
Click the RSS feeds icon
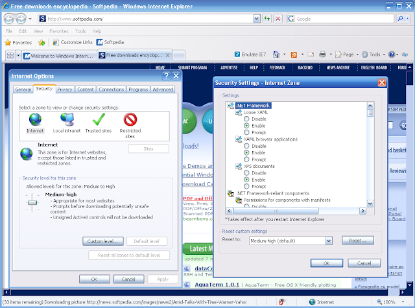(294, 54)
